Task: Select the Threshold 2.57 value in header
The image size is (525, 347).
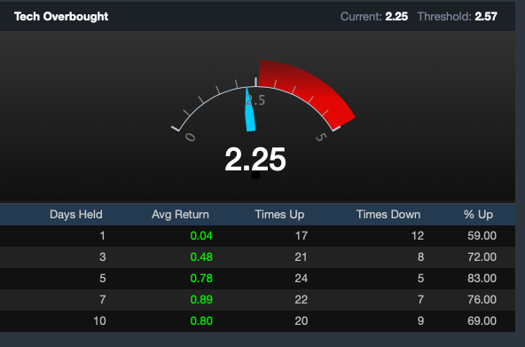Action: 486,16
